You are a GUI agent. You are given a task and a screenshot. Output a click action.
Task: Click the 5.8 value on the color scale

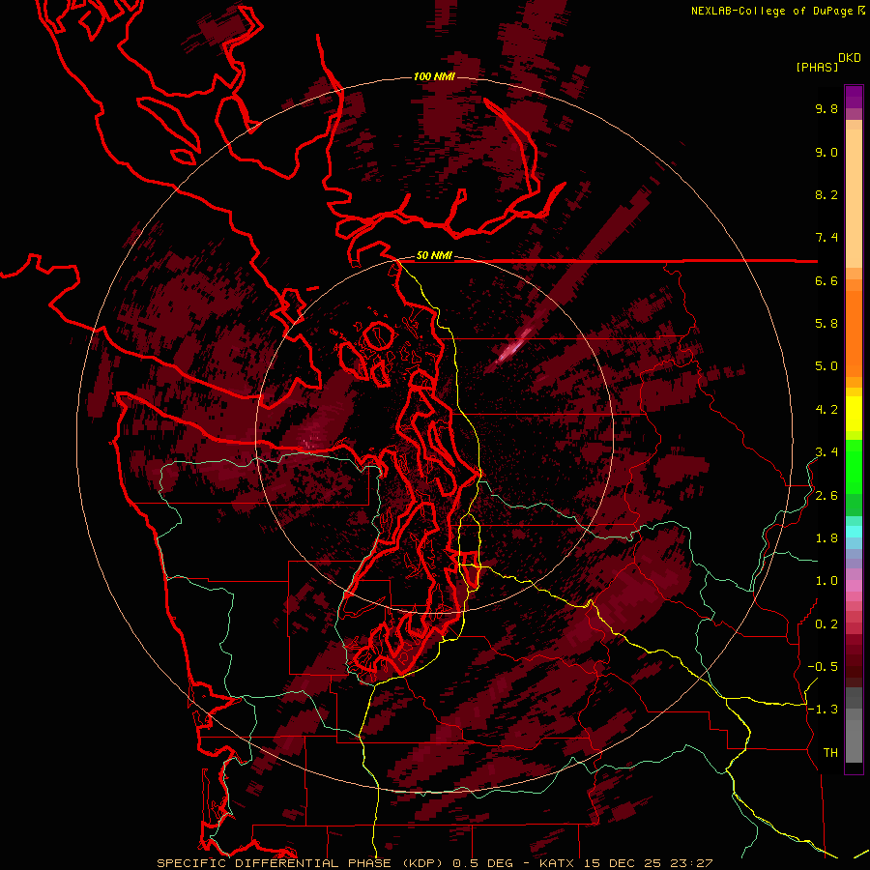point(826,324)
